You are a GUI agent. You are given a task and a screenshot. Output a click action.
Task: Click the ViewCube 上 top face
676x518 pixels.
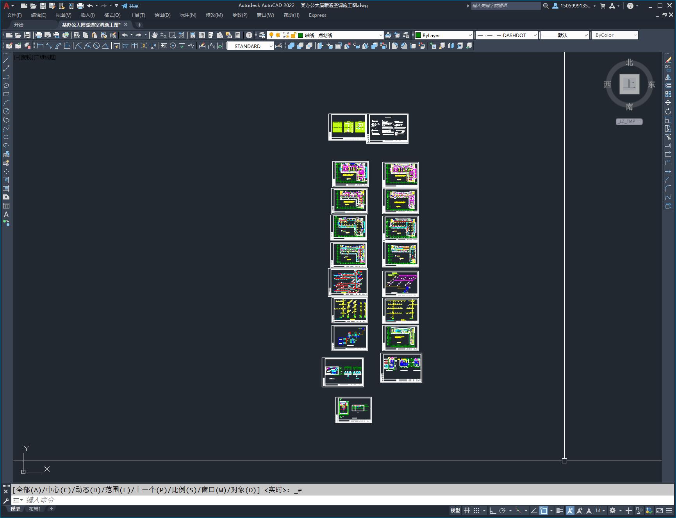pos(629,84)
